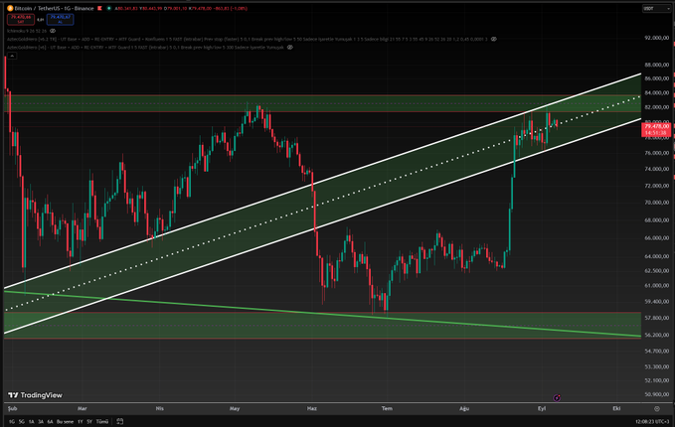This screenshot has width=675, height=427.
Task: Click the 50.900,00 price axis label
Action: pyautogui.click(x=656, y=394)
